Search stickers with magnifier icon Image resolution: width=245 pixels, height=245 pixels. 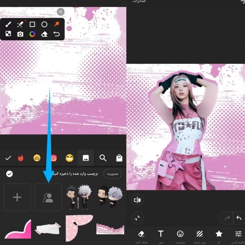pyautogui.click(x=103, y=158)
